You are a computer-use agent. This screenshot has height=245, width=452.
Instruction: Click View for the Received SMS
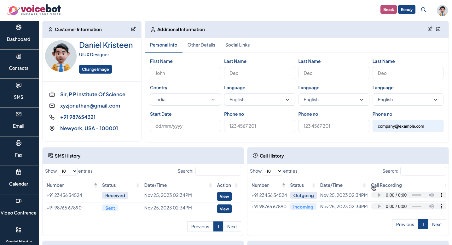224,196
